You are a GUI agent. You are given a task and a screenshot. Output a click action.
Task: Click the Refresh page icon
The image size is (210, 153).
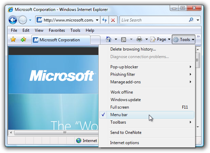(104, 20)
